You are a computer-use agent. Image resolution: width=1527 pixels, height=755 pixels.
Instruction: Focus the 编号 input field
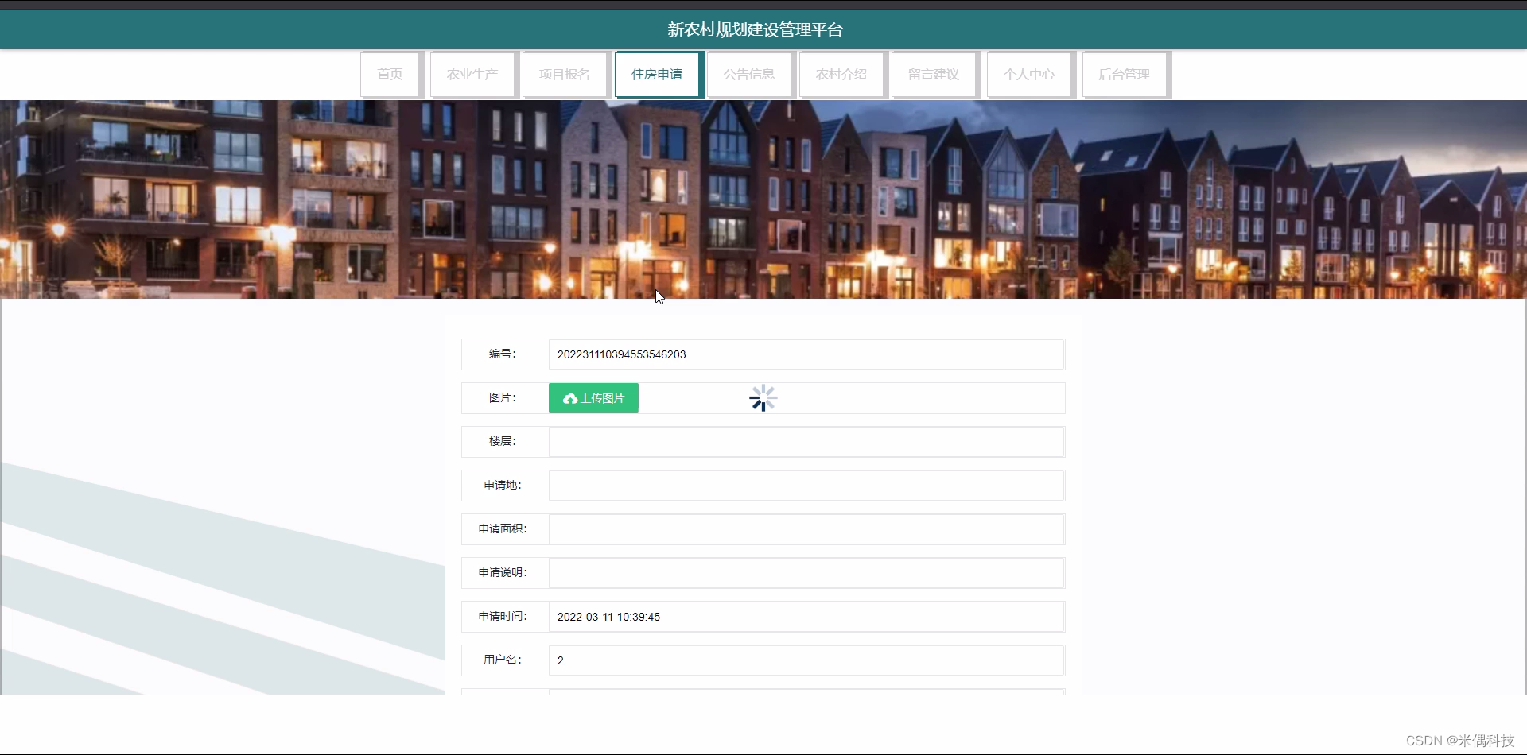click(806, 354)
